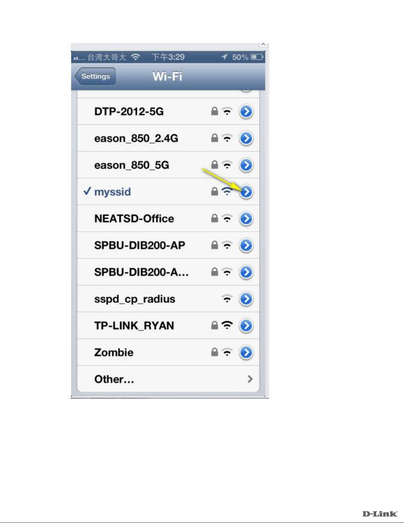Tap blue info arrow for eason_850_5G
This screenshot has height=523, width=404.
pos(246,165)
